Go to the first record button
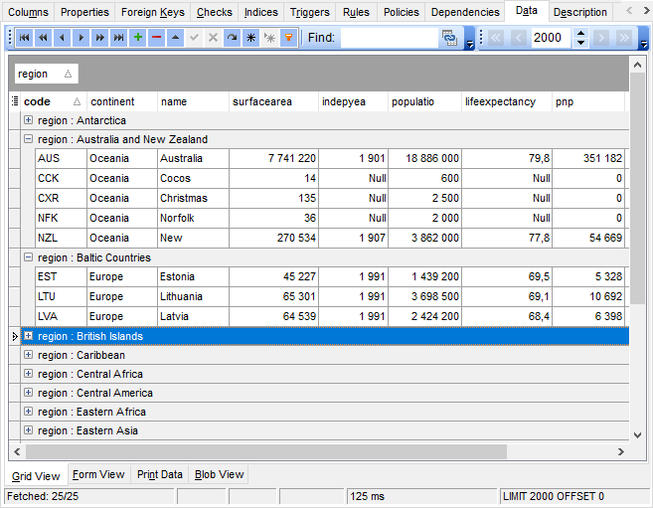Viewport: 653px width, 508px height. [x=24, y=38]
